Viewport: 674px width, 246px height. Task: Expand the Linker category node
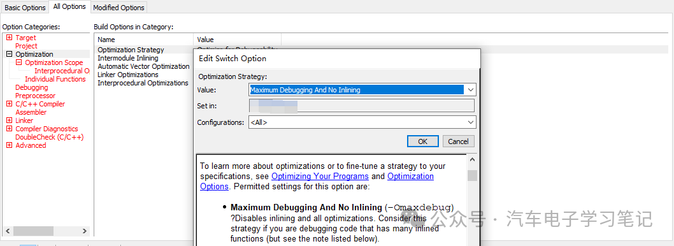[x=9, y=120]
